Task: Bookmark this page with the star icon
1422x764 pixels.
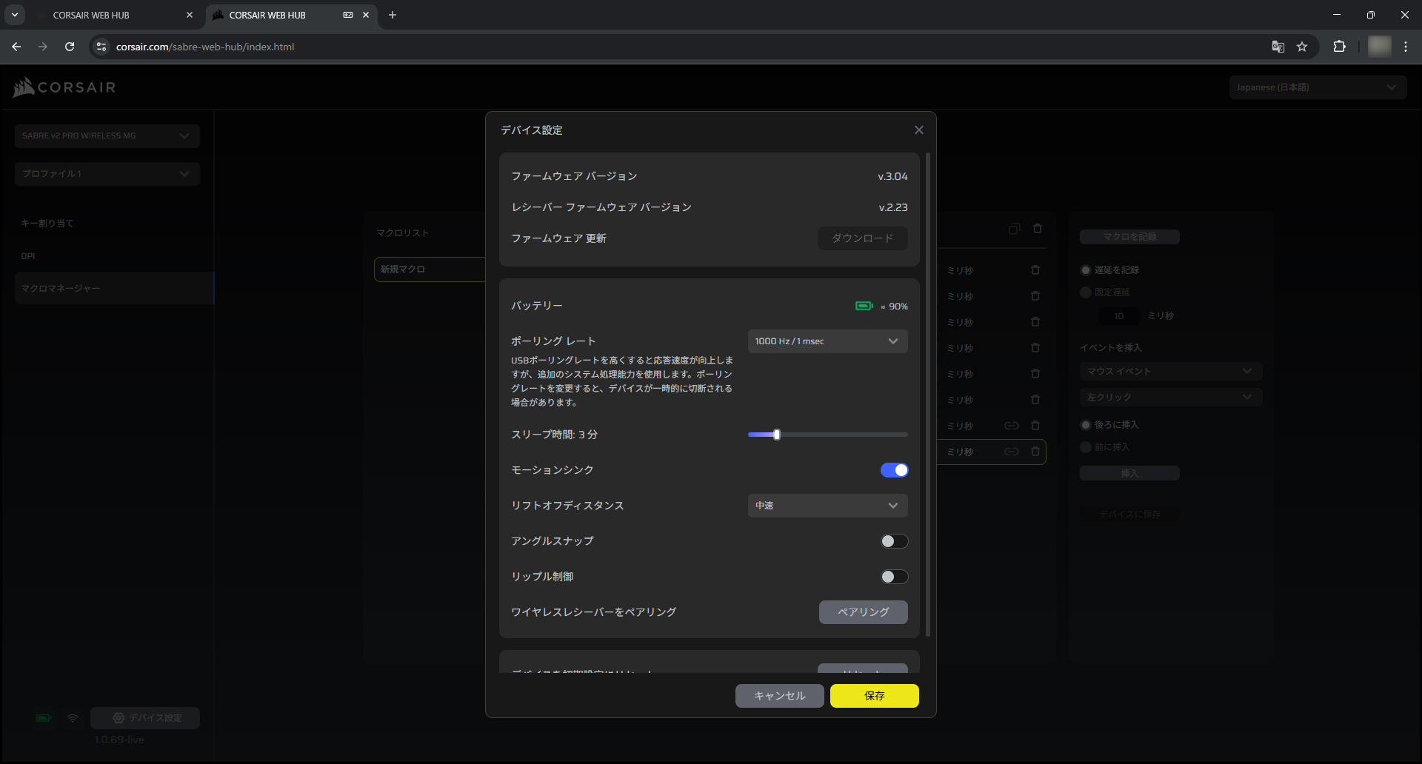Action: click(x=1302, y=47)
